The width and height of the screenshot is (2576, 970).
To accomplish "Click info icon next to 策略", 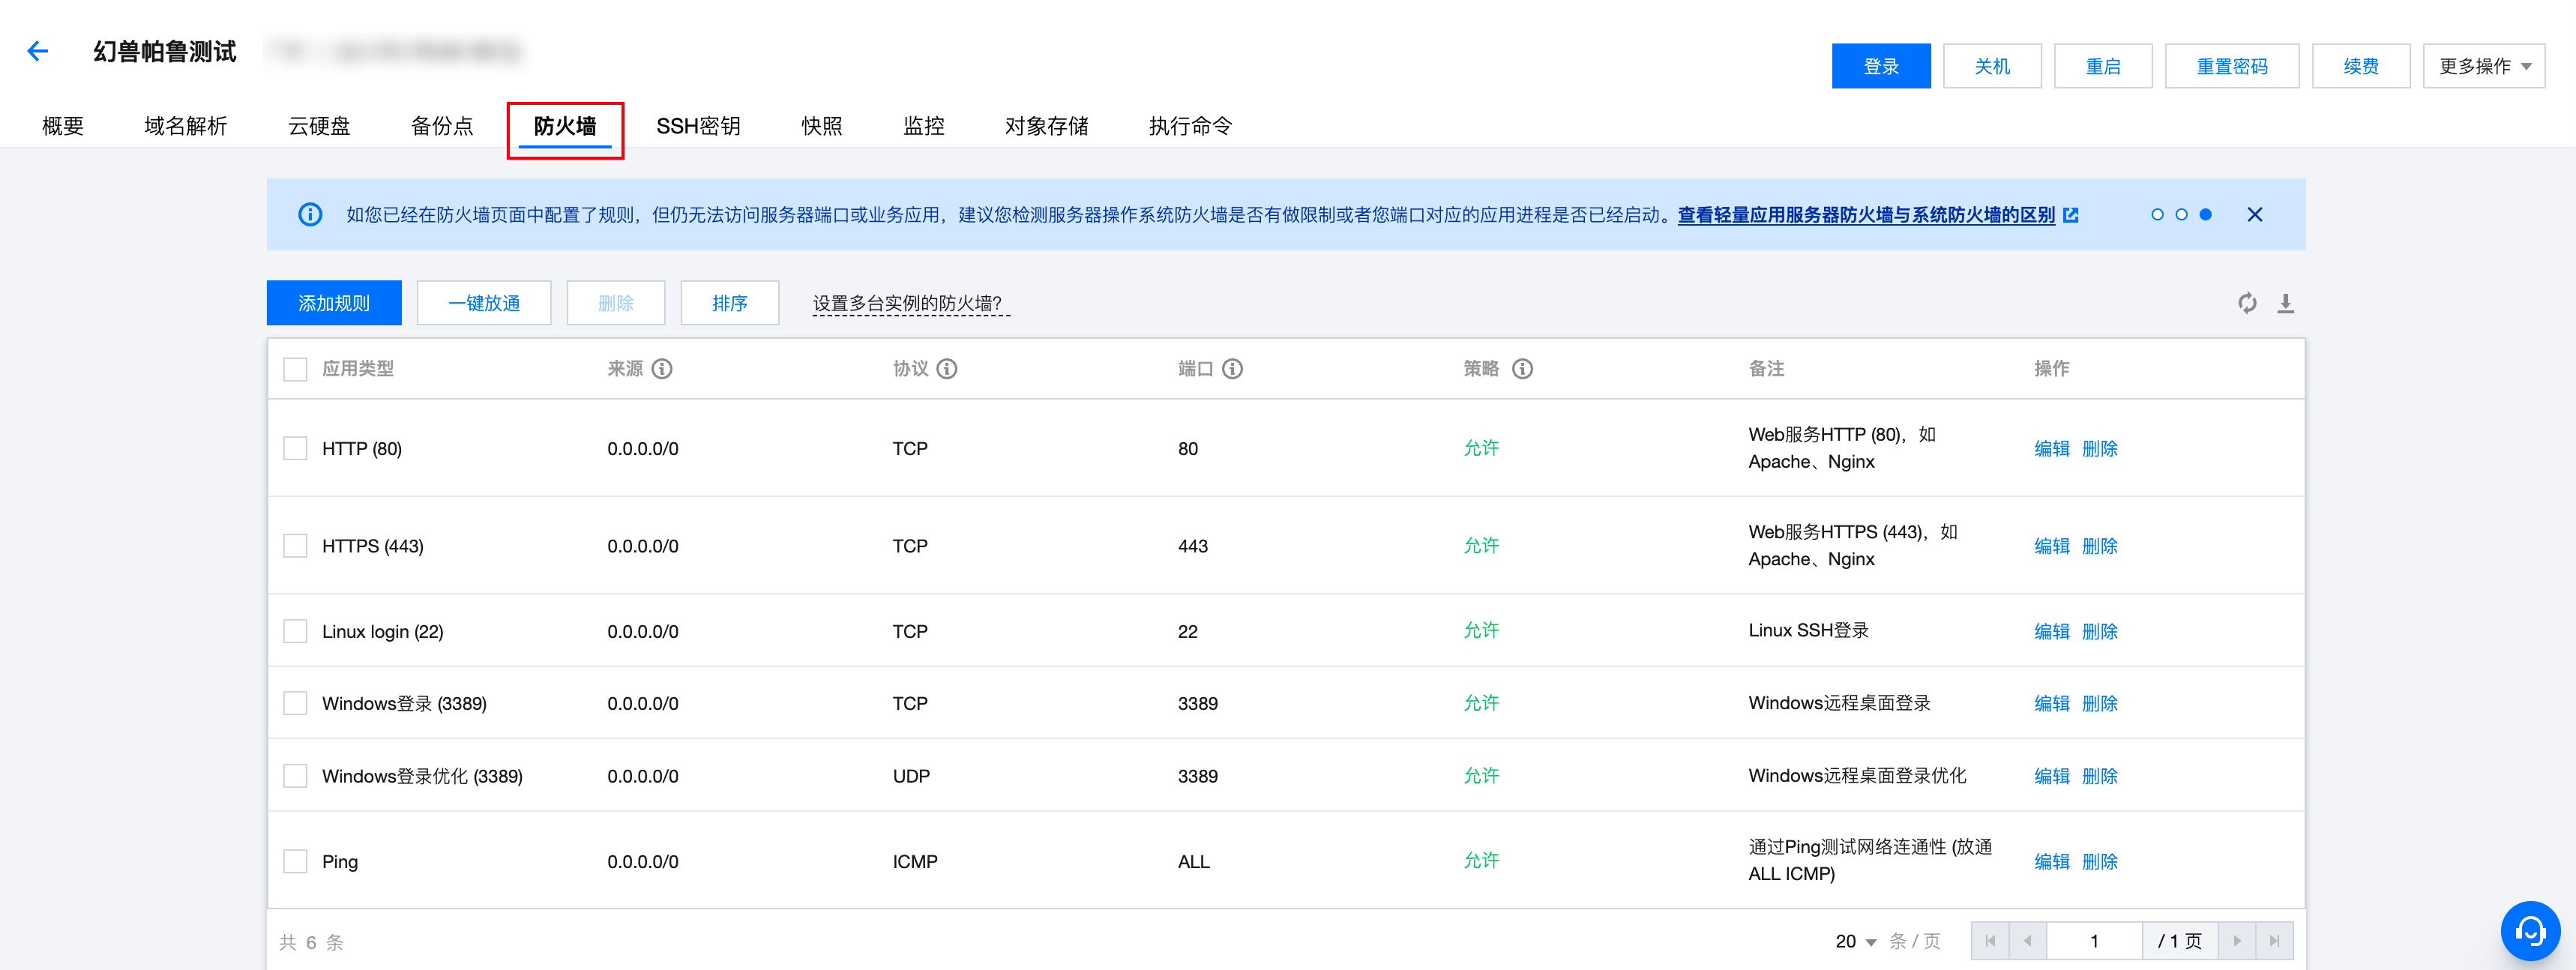I will click(1522, 369).
